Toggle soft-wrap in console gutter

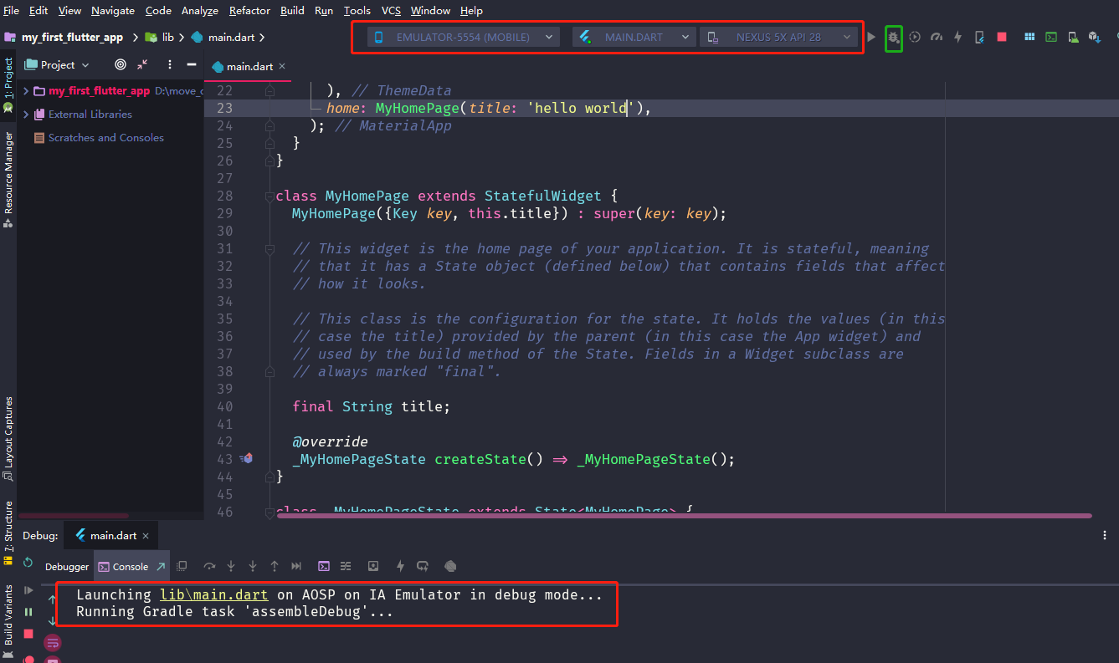point(53,642)
